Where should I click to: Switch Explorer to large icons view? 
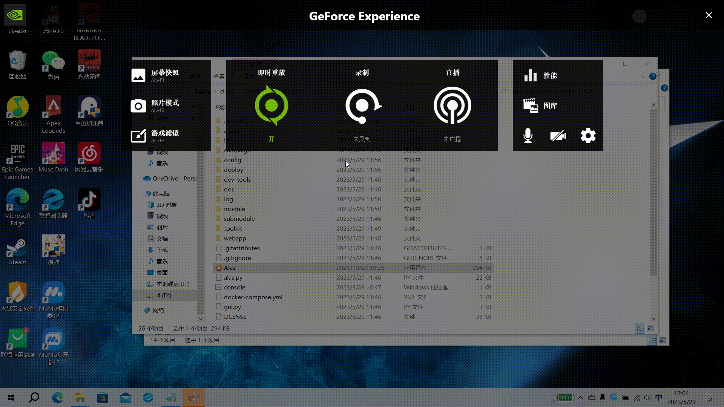pos(650,329)
